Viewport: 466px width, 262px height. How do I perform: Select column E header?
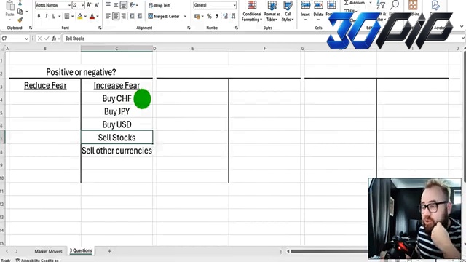[x=192, y=49]
